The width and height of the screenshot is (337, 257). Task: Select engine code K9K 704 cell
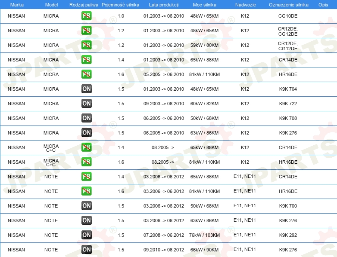(x=288, y=89)
